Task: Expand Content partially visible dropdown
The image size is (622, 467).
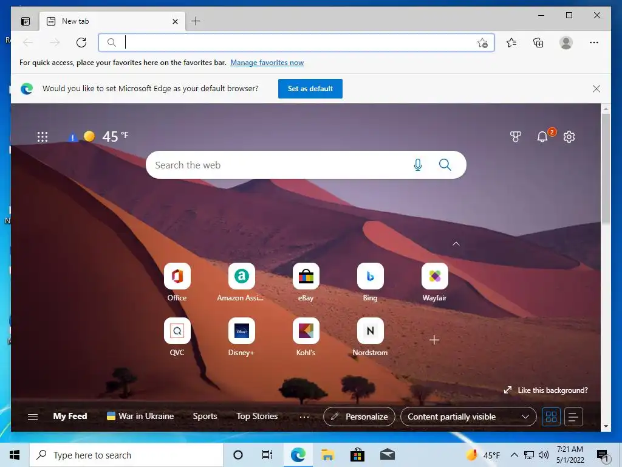Action: tap(468, 417)
